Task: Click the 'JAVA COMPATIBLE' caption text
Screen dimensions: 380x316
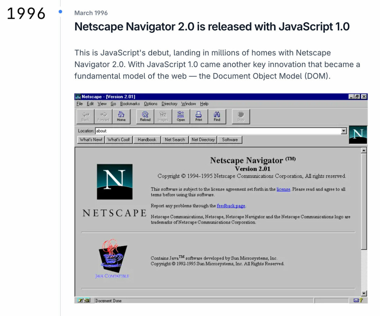Action: coord(112,276)
